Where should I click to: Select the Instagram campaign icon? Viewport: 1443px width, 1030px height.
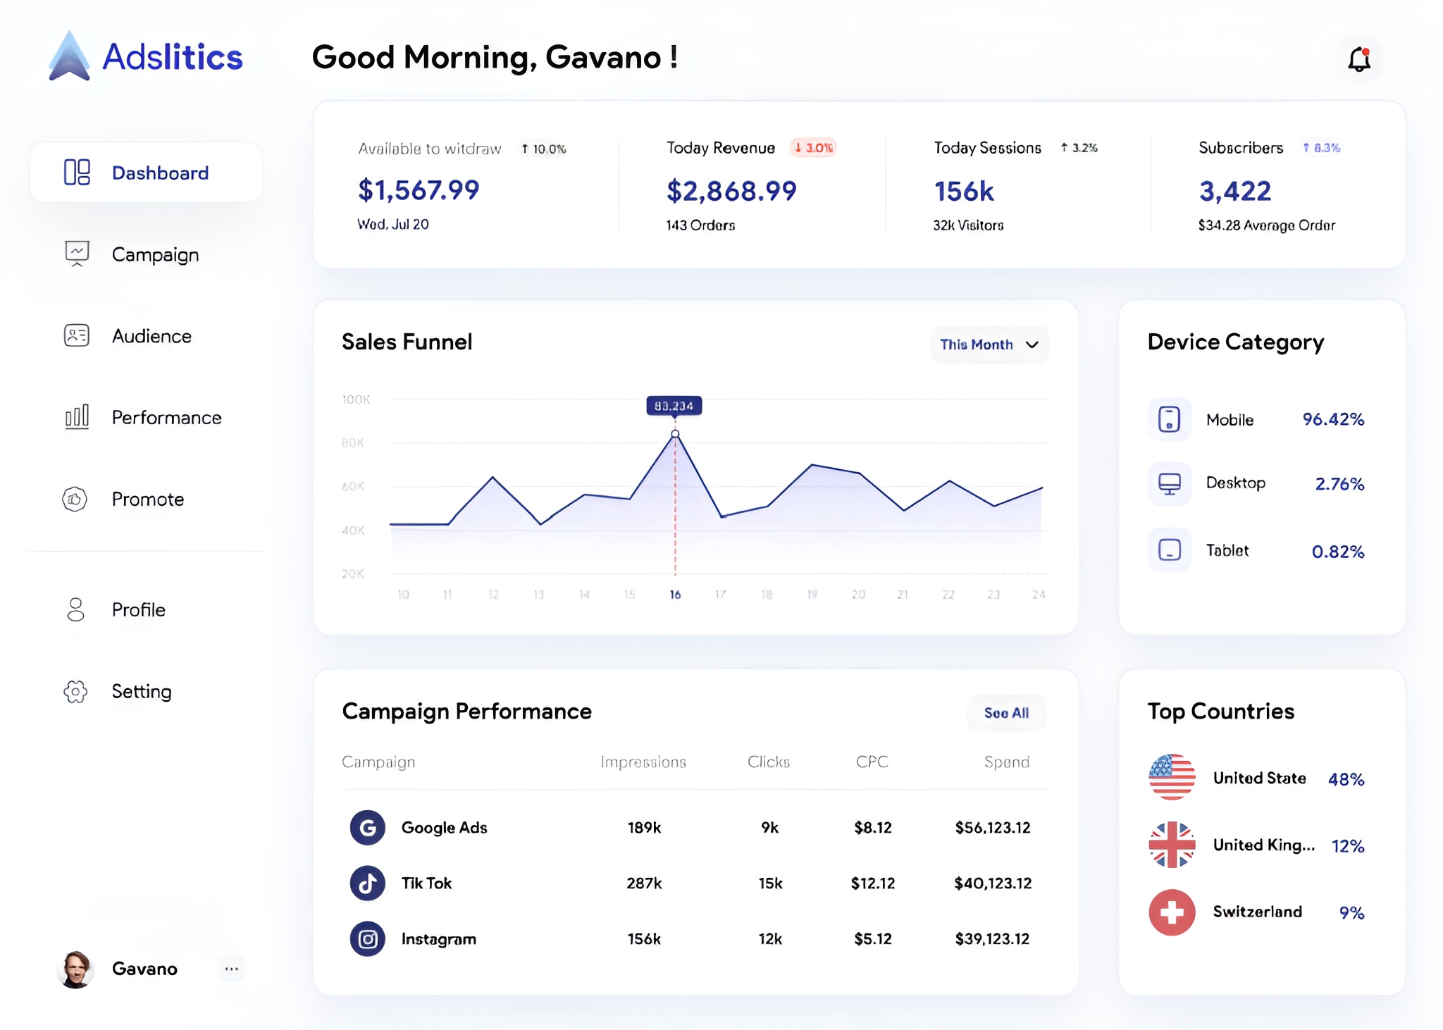pyautogui.click(x=367, y=938)
